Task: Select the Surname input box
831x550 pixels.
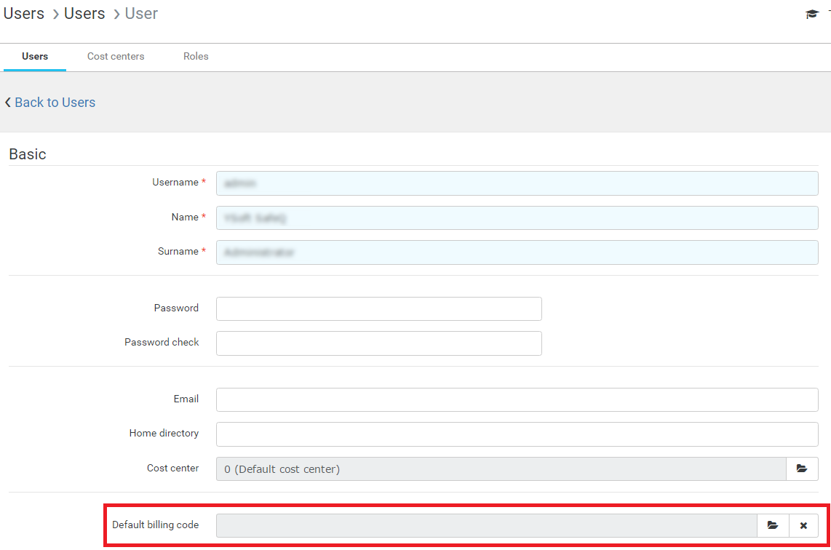Action: (x=517, y=252)
